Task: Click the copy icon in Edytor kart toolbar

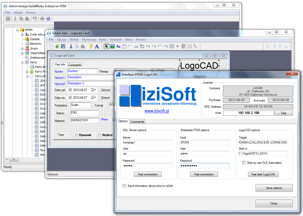Action: tap(77, 46)
